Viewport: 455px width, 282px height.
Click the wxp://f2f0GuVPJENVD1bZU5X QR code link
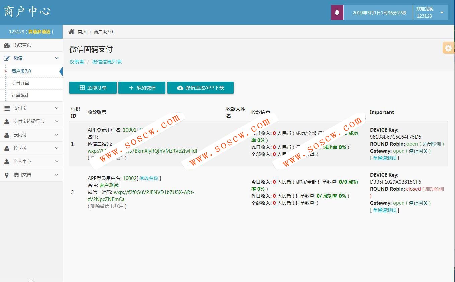coord(141,196)
